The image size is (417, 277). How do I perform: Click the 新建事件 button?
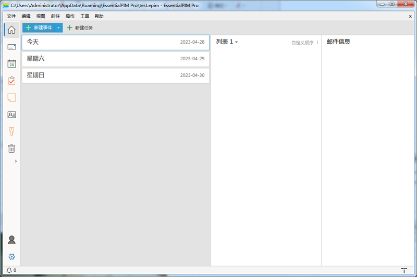(x=39, y=28)
